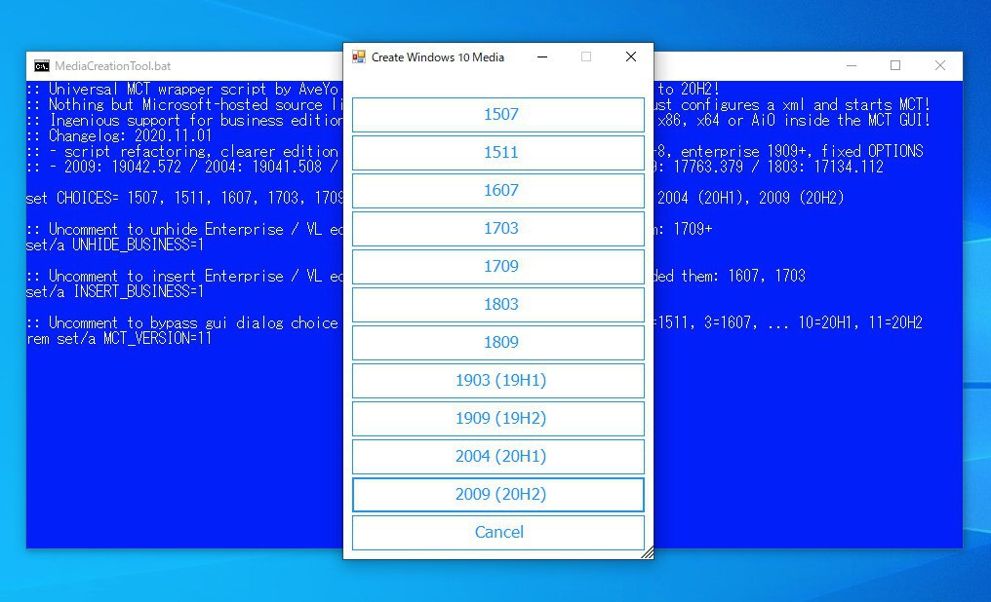Click the 'Changelog: 2020.11.01' console line

tap(119, 135)
